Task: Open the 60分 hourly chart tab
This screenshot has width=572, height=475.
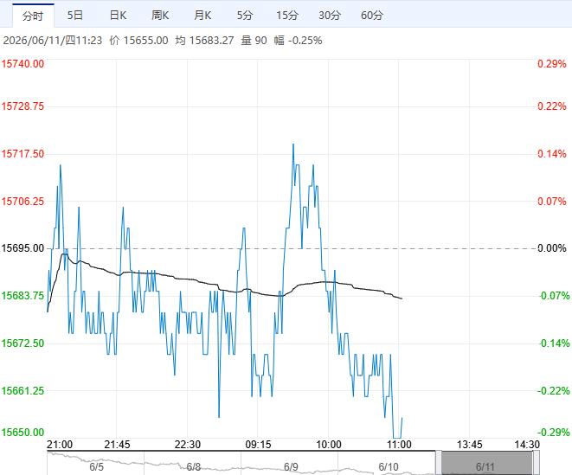Action: (x=372, y=16)
